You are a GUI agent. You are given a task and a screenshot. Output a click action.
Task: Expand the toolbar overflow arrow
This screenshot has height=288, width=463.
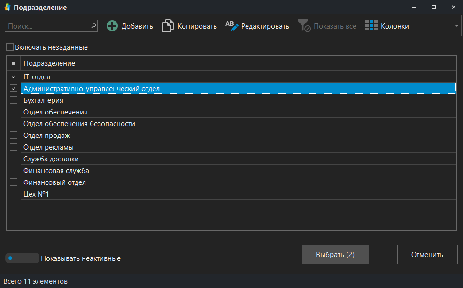tap(456, 26)
